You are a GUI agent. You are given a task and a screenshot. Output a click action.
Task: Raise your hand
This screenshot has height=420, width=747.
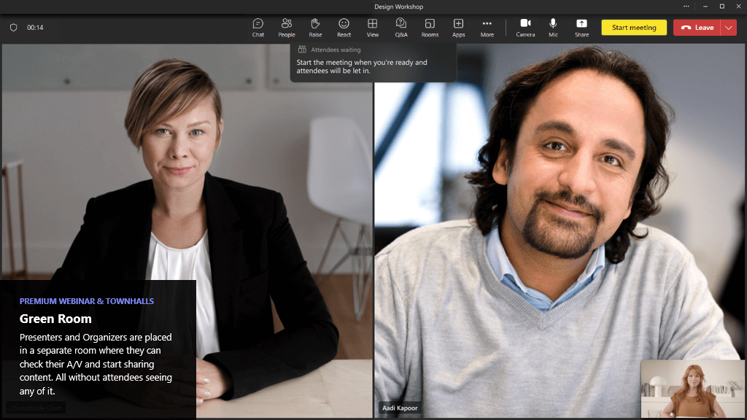point(315,27)
